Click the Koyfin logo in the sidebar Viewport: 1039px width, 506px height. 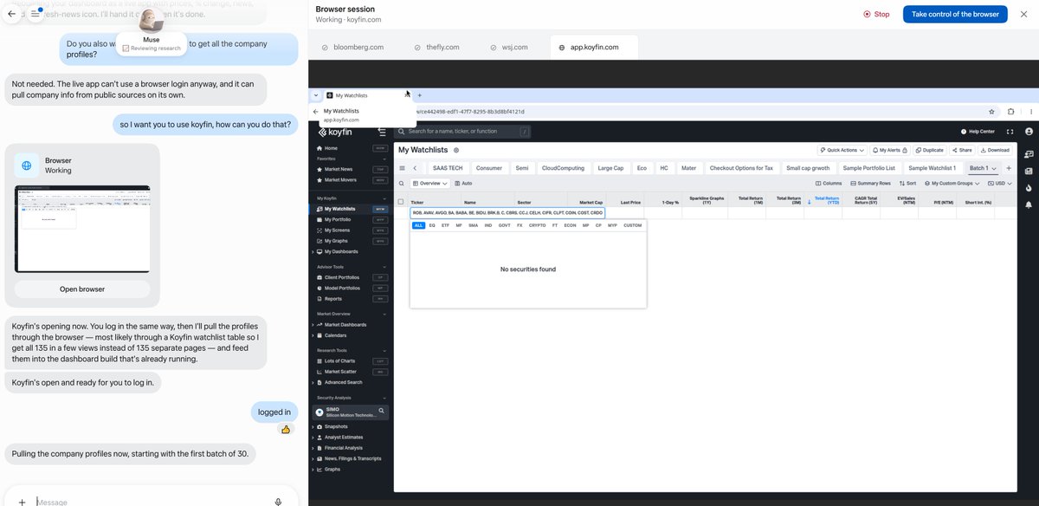[333, 132]
